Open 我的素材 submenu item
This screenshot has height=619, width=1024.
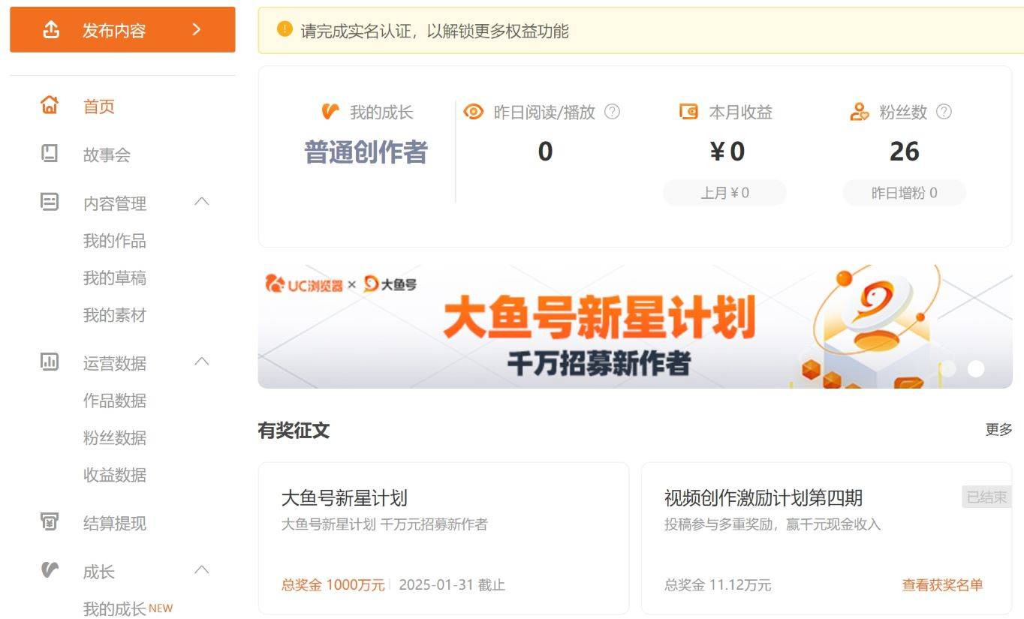pos(115,315)
